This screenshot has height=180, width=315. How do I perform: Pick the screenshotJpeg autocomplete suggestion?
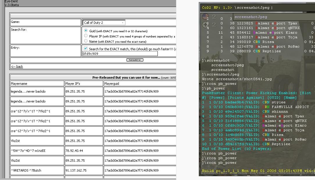[x=250, y=17]
